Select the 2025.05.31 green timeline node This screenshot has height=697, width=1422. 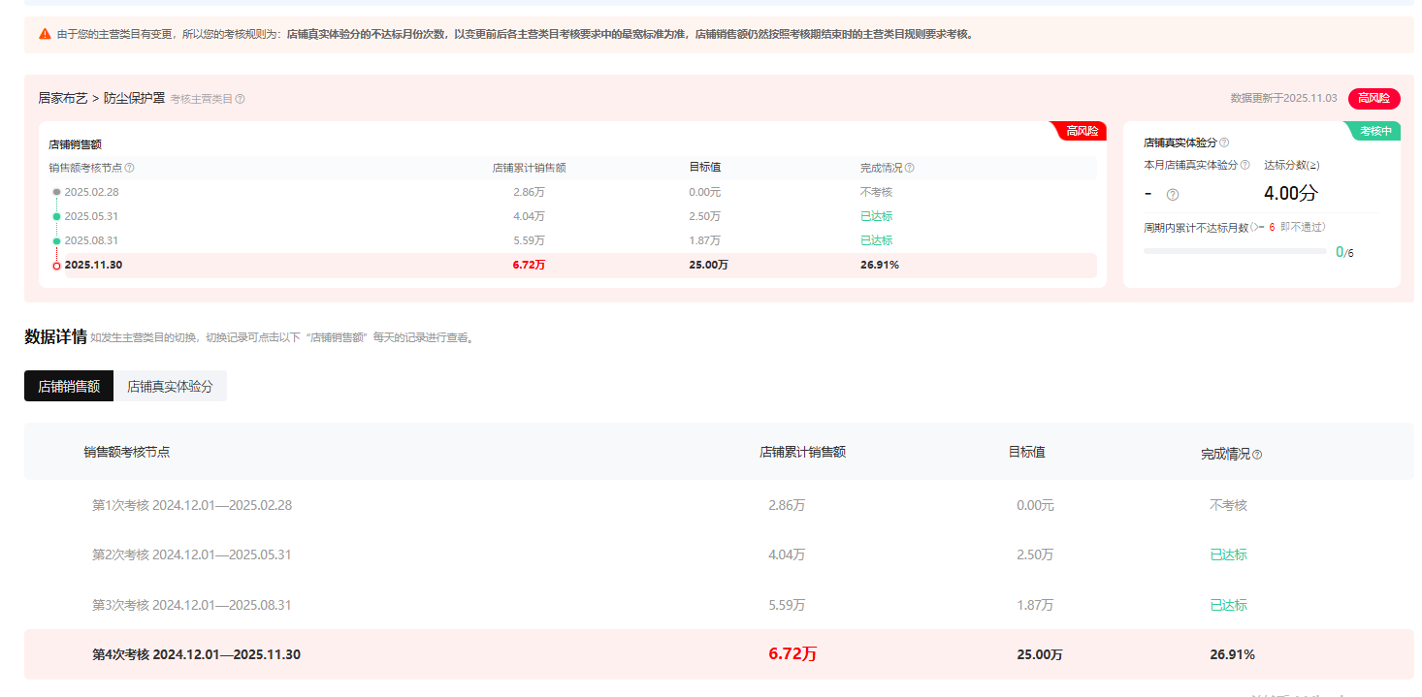tap(57, 216)
